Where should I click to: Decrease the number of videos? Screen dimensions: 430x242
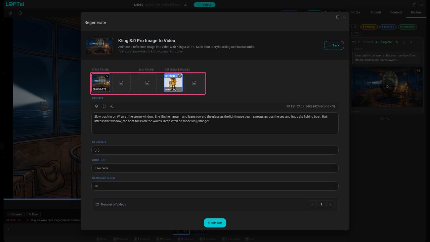[x=312, y=204]
